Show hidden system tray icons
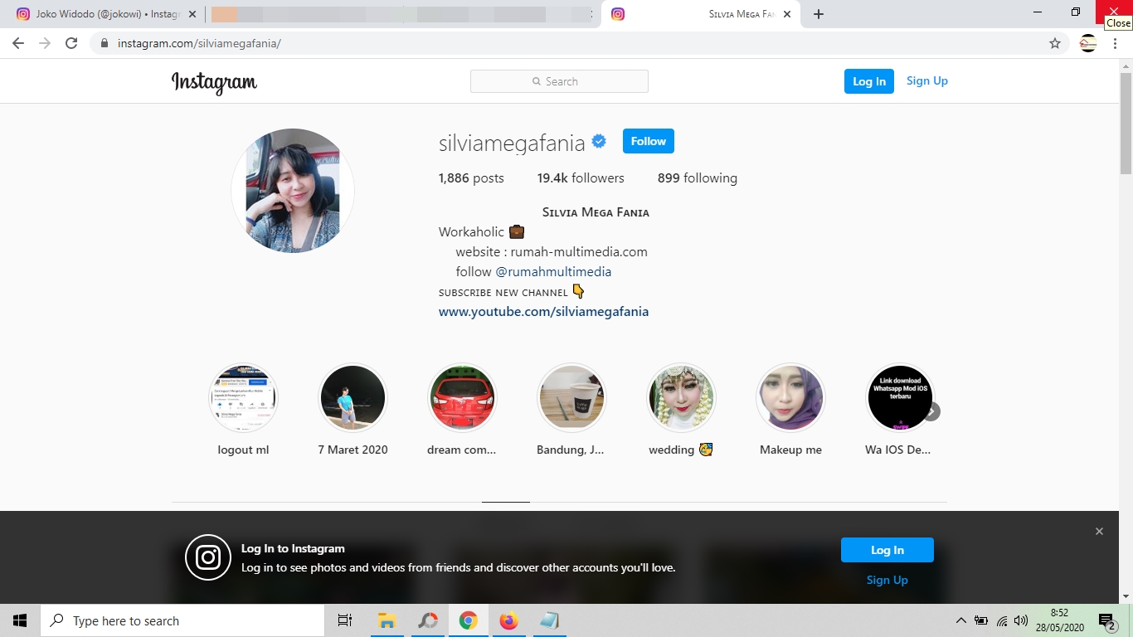The height and width of the screenshot is (637, 1133). tap(961, 620)
